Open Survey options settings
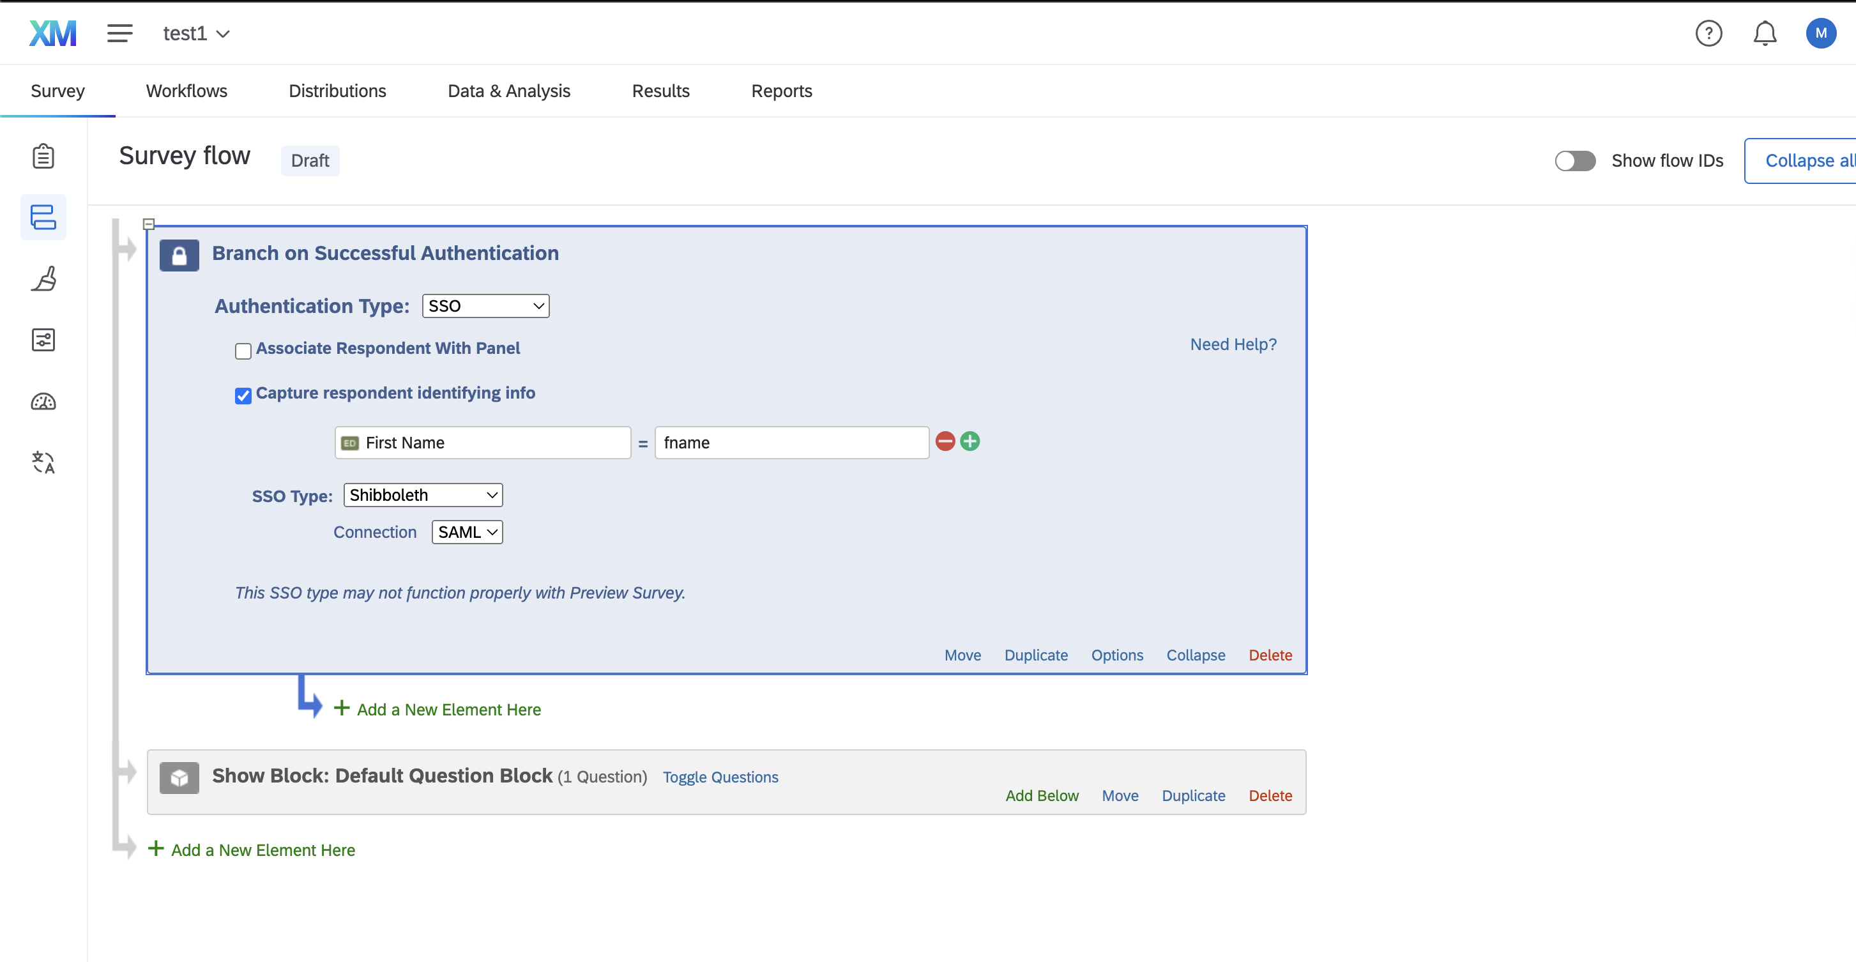1856x962 pixels. tap(43, 339)
